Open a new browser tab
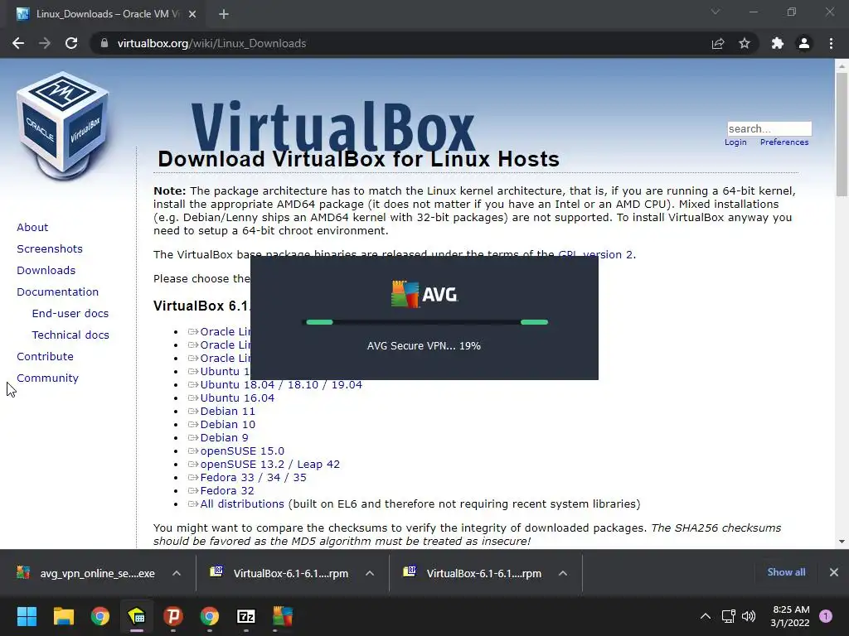 pos(224,14)
